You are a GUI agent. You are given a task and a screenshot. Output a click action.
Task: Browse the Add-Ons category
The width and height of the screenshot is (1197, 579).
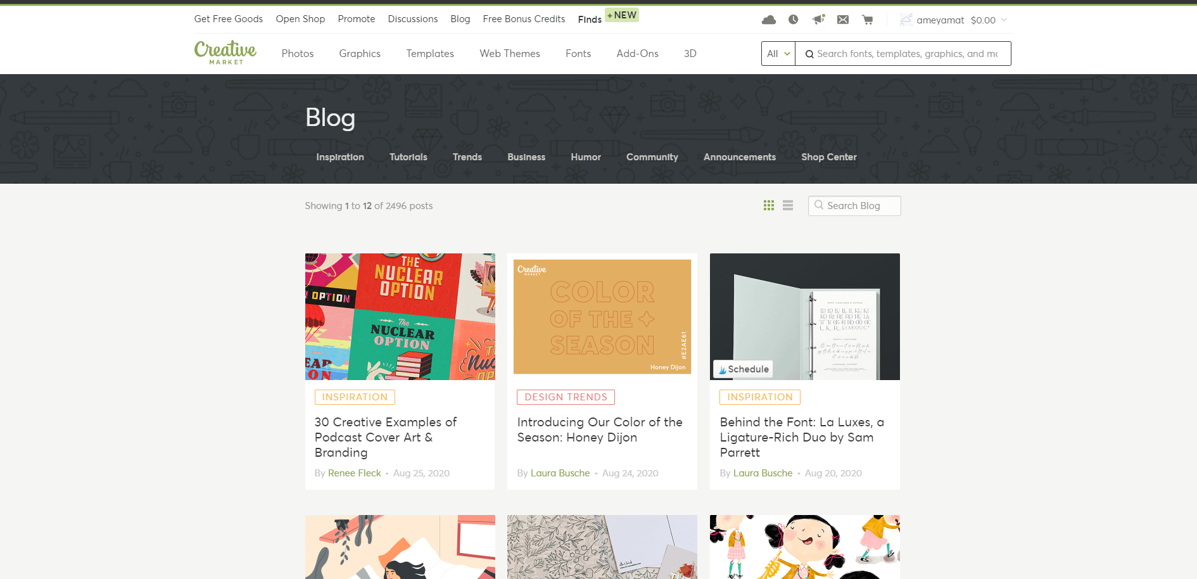pos(637,54)
